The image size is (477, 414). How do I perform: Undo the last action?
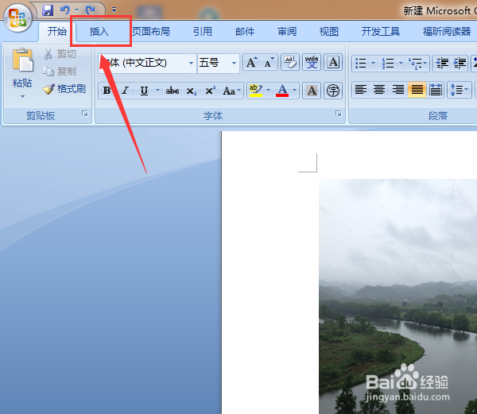[x=64, y=10]
